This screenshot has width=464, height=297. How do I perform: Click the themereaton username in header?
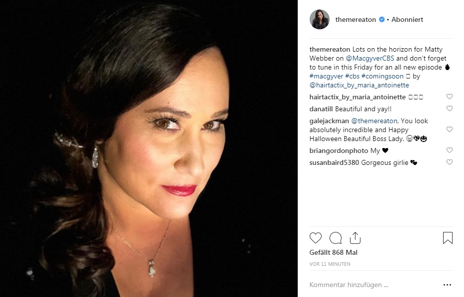355,19
